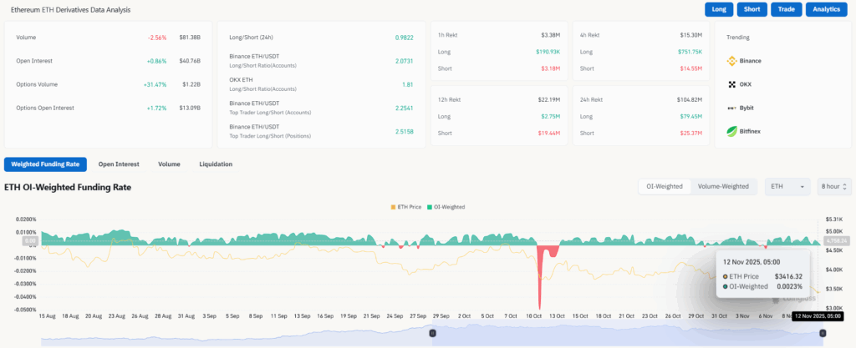Select the OI-Weighted toggle option
856x348 pixels.
[x=665, y=186]
